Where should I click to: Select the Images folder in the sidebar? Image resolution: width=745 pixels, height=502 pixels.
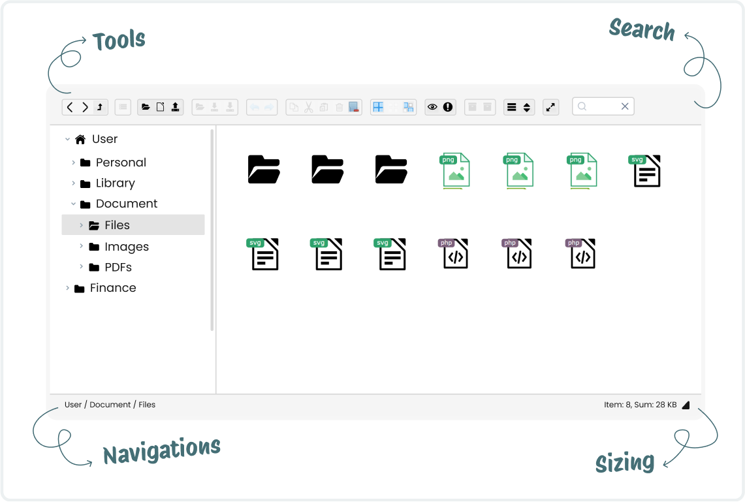click(x=127, y=246)
